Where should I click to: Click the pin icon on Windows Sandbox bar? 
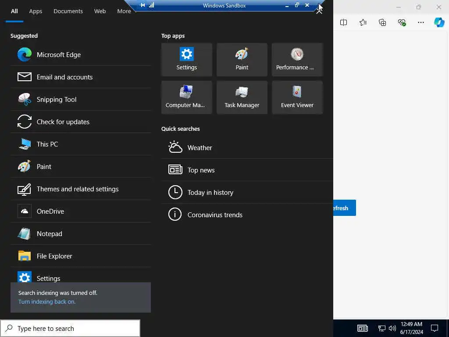click(x=143, y=5)
